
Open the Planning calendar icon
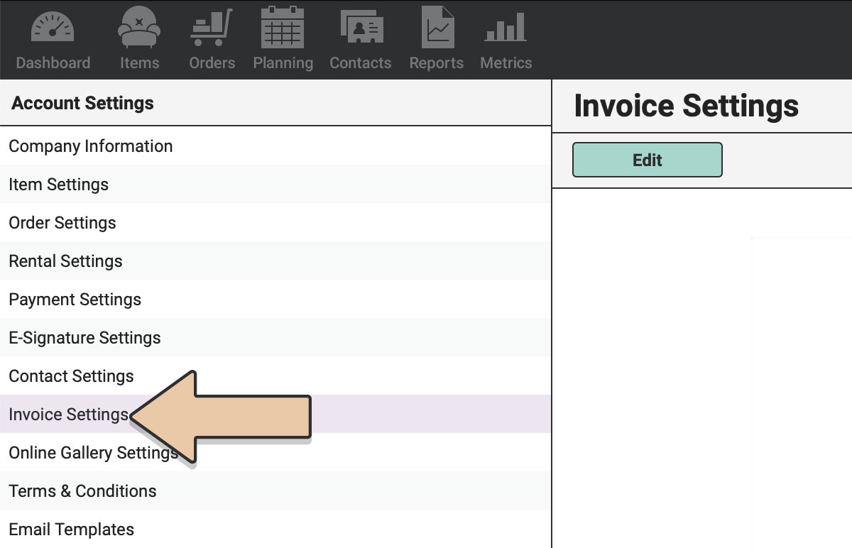(283, 27)
